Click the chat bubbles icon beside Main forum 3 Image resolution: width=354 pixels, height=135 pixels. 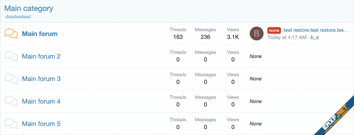pos(11,79)
